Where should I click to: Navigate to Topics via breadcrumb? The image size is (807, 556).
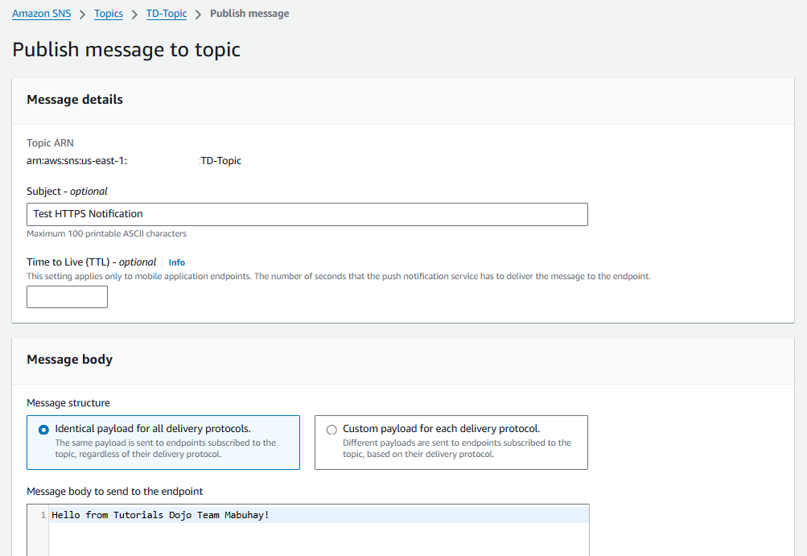coord(109,14)
